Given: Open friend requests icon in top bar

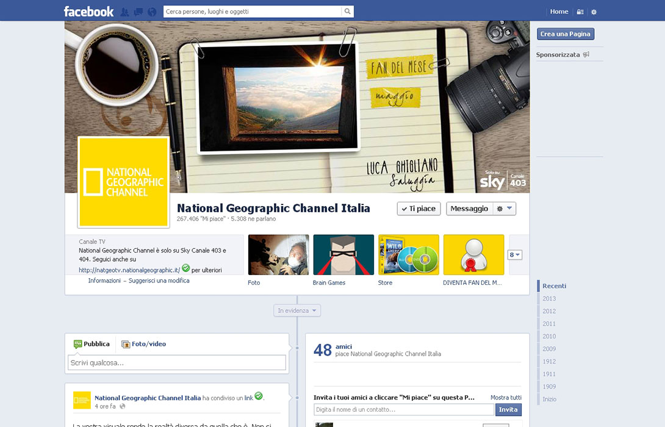Looking at the screenshot, I should pyautogui.click(x=124, y=12).
